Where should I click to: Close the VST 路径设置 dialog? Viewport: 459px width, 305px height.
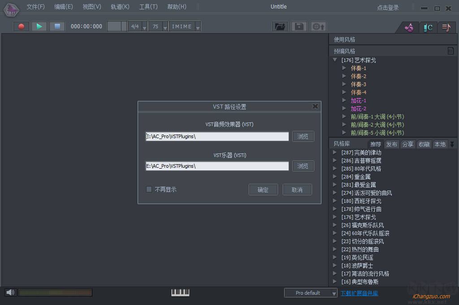coord(315,106)
